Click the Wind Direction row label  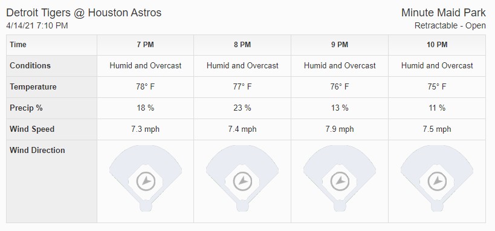(x=37, y=150)
